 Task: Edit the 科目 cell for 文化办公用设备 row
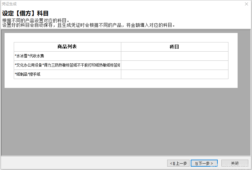coord(175,65)
